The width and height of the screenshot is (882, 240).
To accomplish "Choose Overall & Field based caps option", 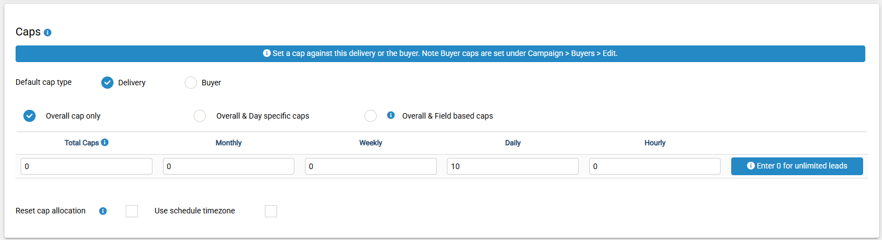I will (371, 116).
